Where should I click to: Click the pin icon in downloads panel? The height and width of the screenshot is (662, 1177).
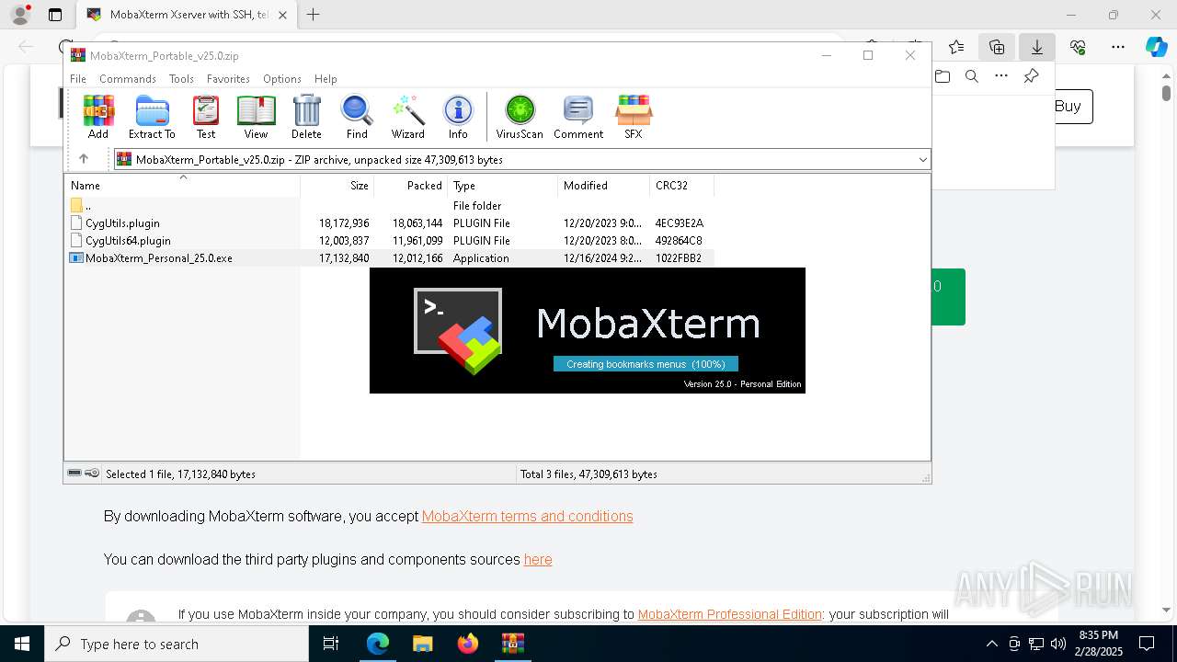(x=1032, y=76)
